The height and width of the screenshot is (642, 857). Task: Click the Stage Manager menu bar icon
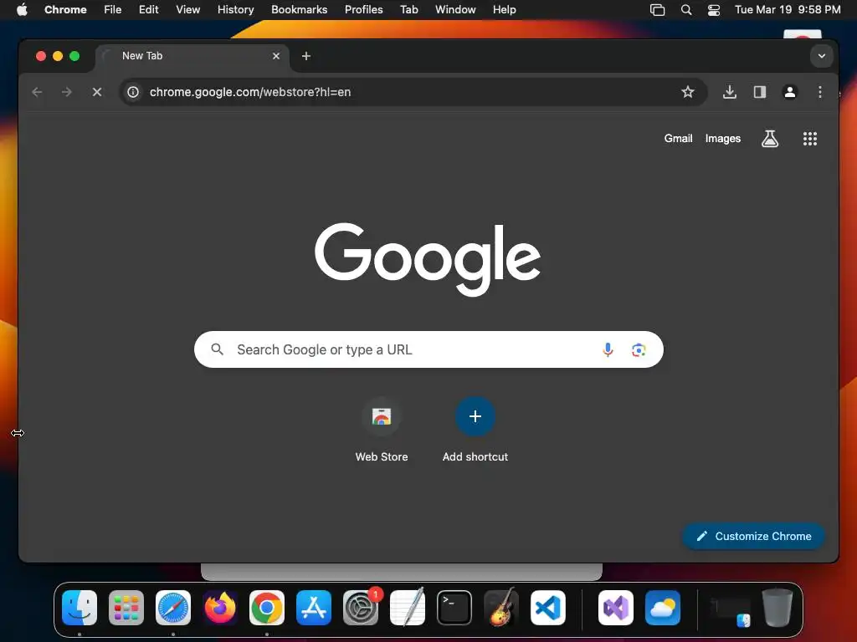point(657,10)
